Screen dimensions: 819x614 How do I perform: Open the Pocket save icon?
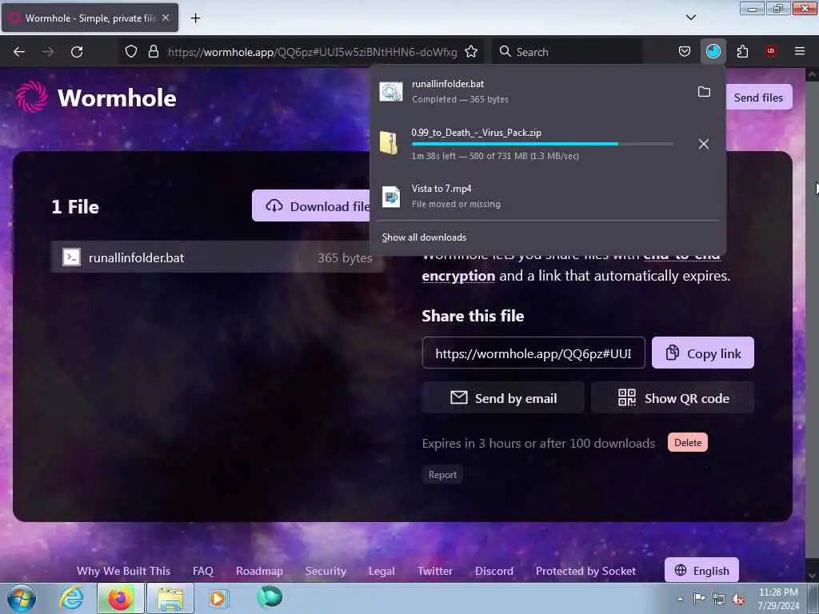point(685,52)
